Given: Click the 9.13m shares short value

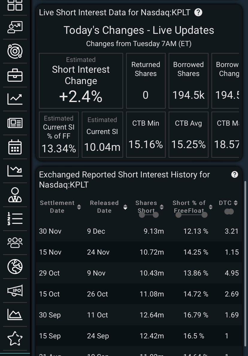Looking at the screenshot, I should coord(154,231).
